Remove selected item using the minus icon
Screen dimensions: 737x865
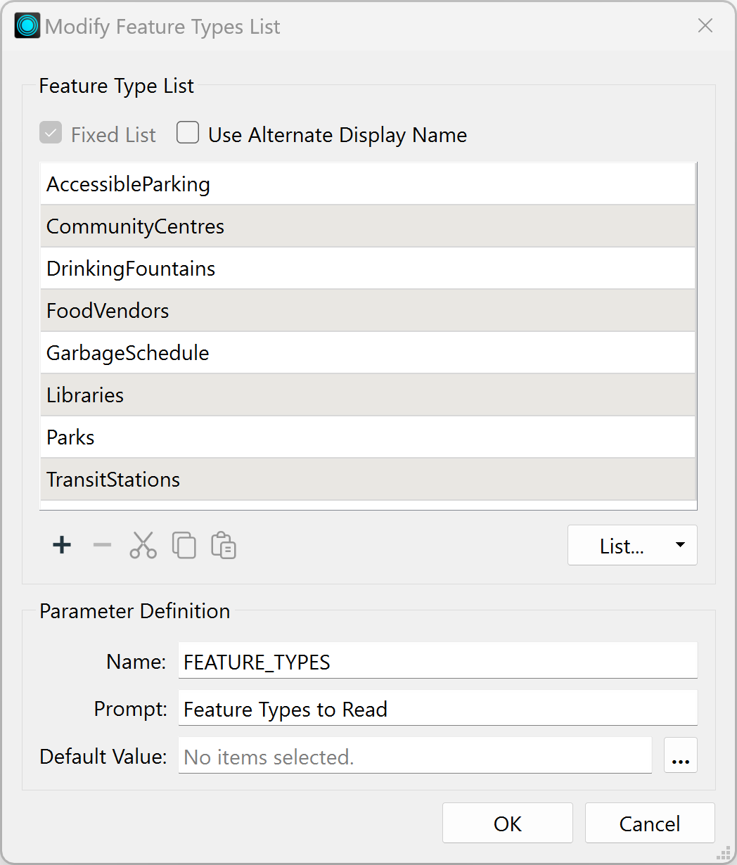[102, 545]
